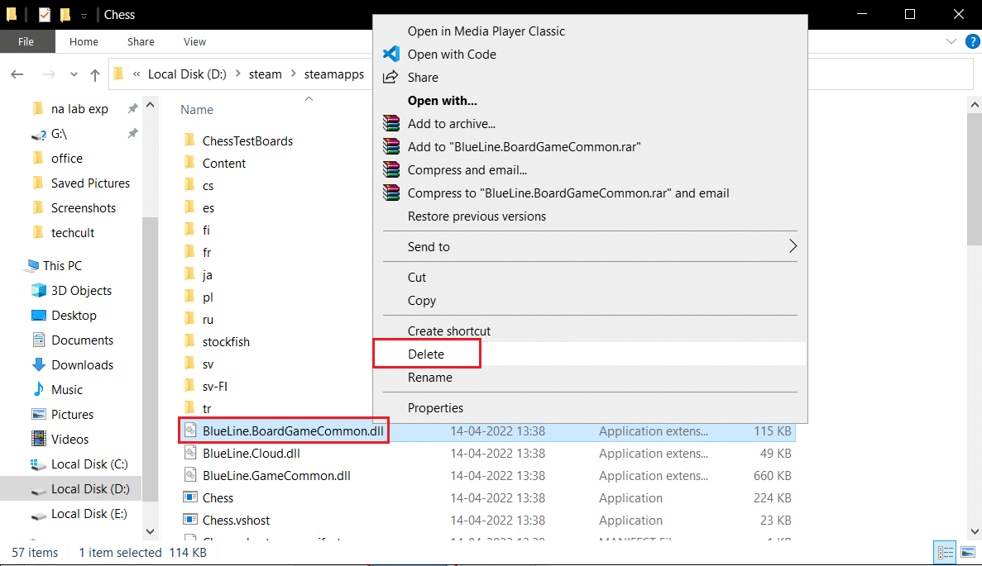
Task: Select the BlueLine.GameCommon.dll file
Action: coord(276,475)
